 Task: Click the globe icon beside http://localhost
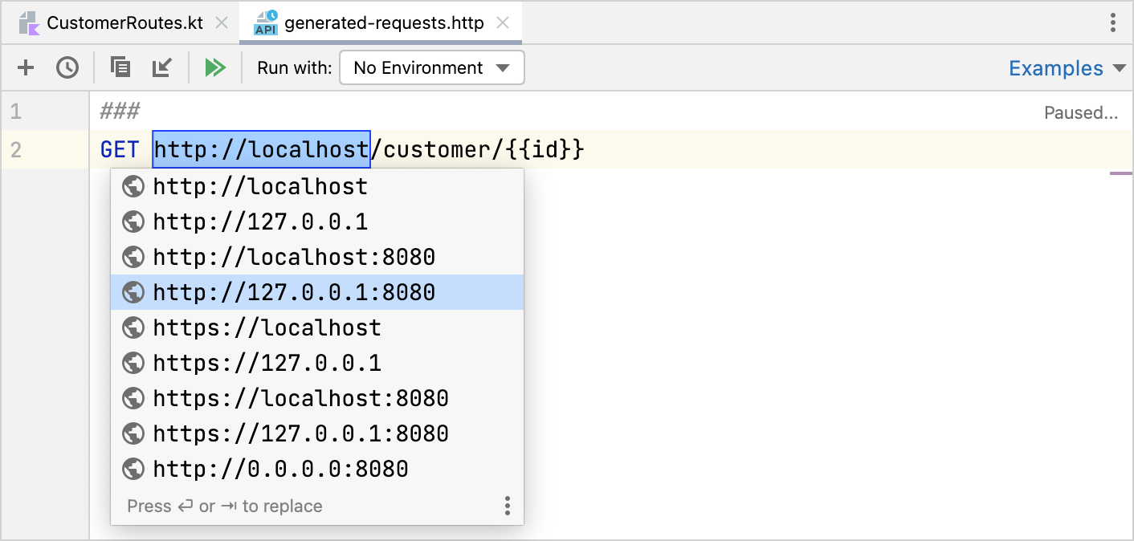(133, 186)
